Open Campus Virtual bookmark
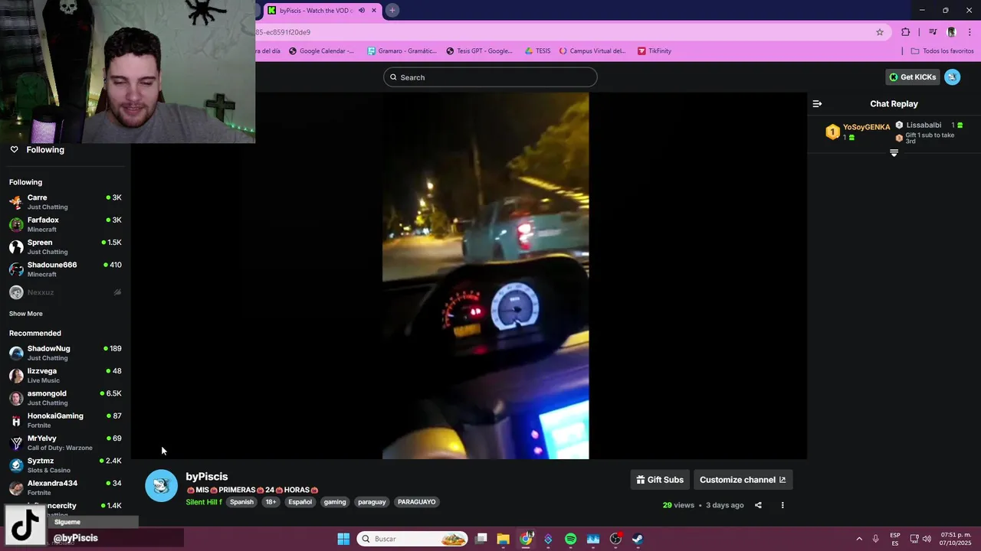 point(592,51)
